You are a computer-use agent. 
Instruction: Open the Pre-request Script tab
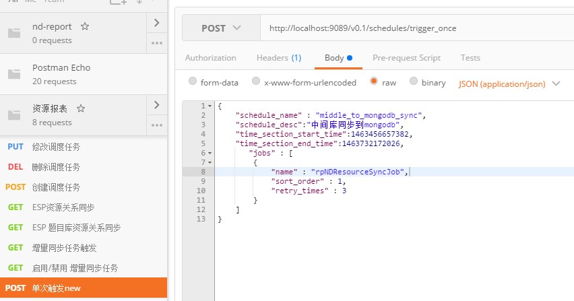(406, 58)
